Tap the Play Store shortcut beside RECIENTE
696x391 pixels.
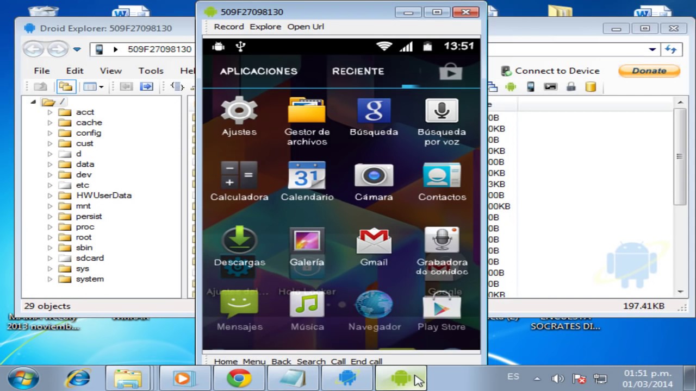tap(450, 71)
